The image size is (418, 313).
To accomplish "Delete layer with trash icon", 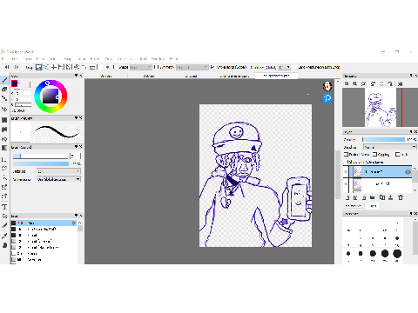I will (401, 197).
